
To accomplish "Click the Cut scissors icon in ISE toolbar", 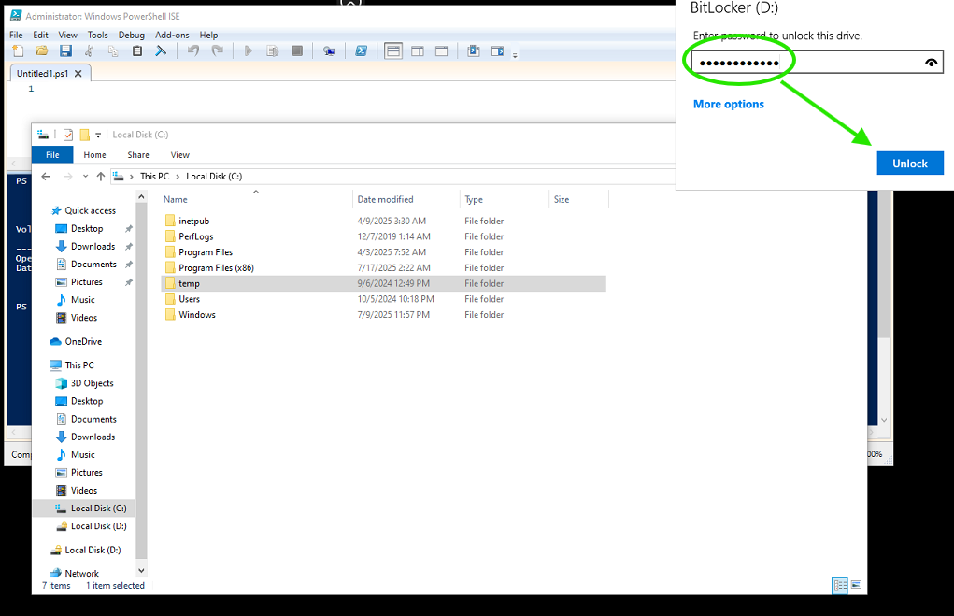I will pyautogui.click(x=90, y=51).
